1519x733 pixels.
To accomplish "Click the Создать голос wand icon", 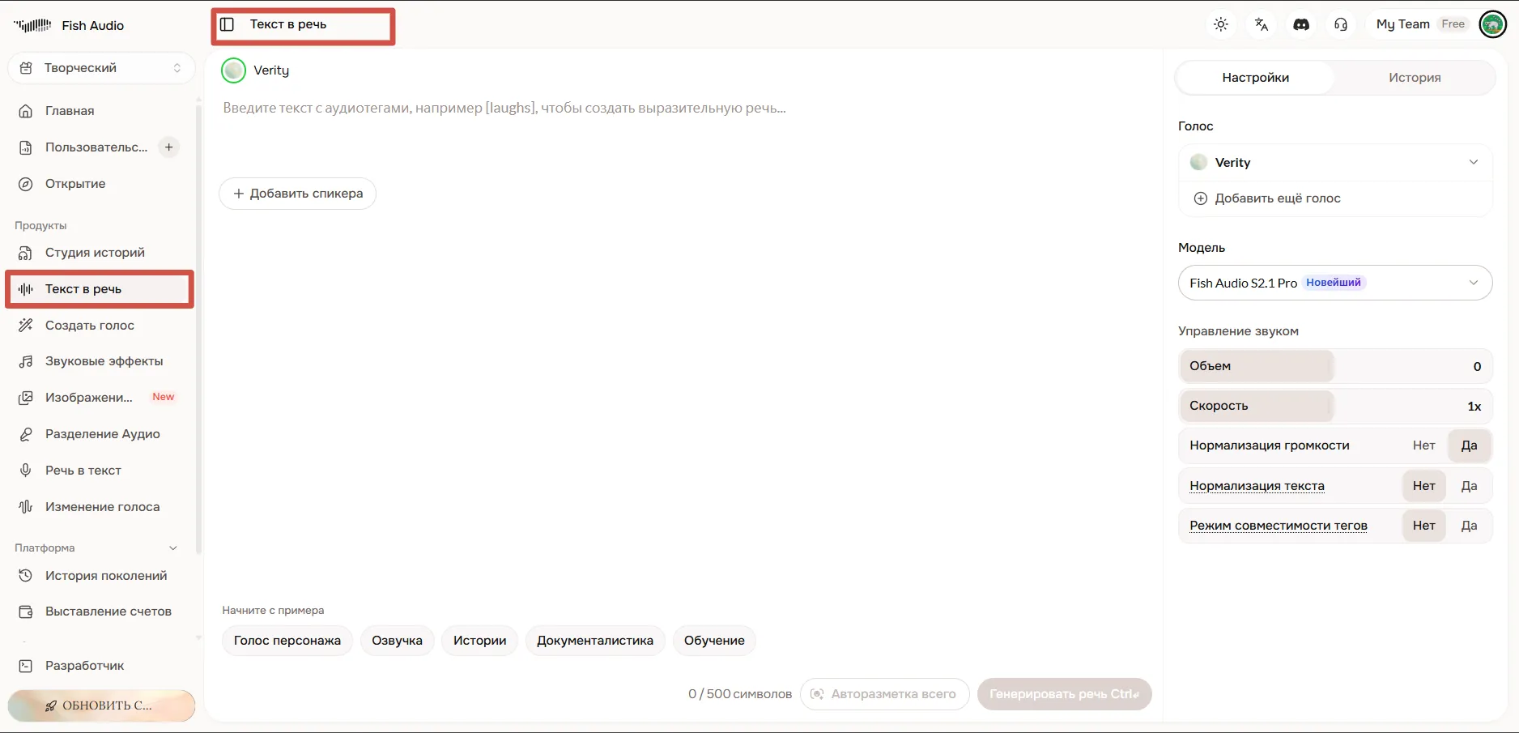I will click(x=26, y=325).
